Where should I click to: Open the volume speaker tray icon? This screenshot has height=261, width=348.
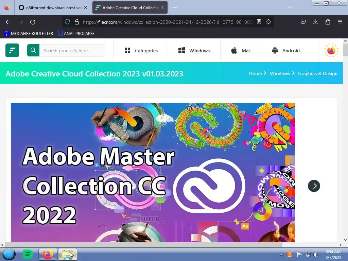click(316, 255)
